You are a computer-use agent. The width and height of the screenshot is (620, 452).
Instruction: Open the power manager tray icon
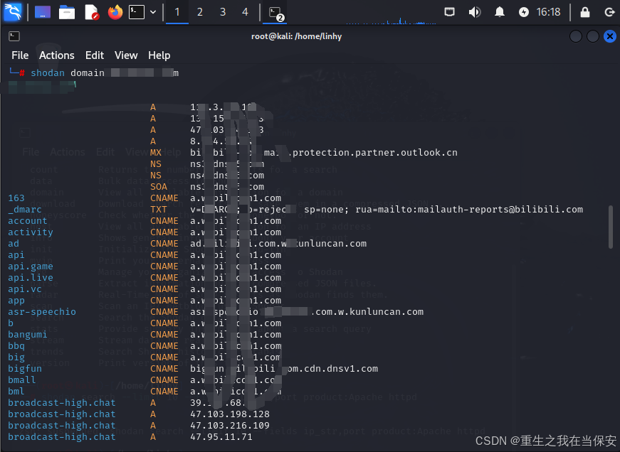pyautogui.click(x=524, y=12)
